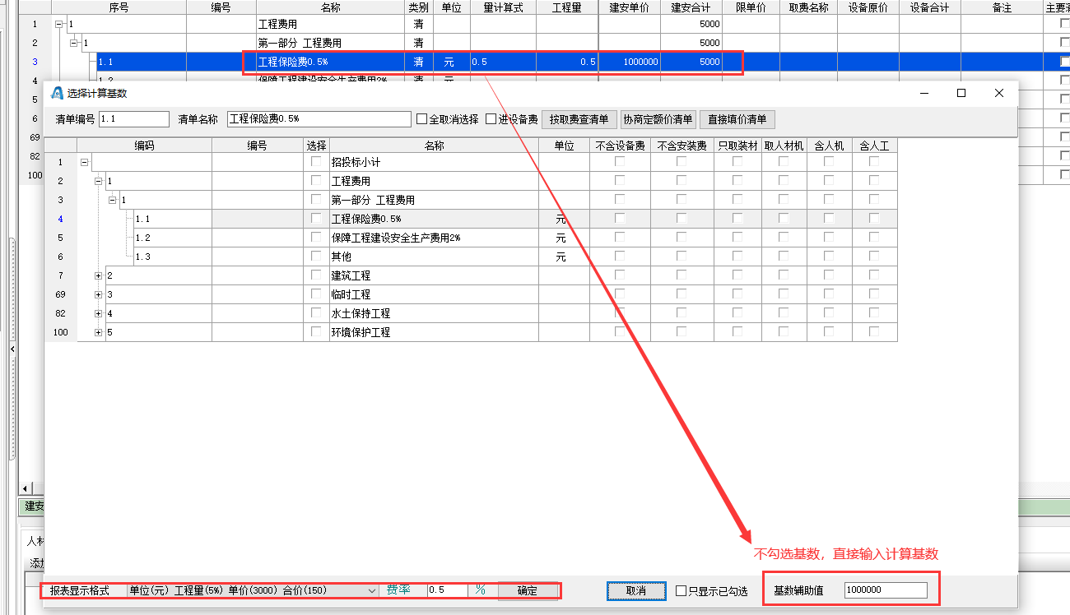This screenshot has height=615, width=1070.
Task: Collapse the 第一部分 工程费用 node
Action: 113,200
